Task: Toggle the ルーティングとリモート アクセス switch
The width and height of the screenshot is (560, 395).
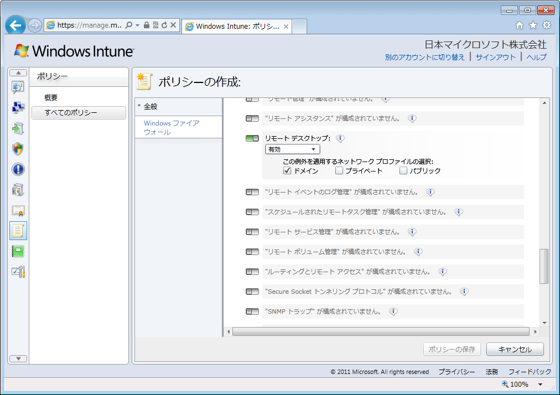Action: 252,272
